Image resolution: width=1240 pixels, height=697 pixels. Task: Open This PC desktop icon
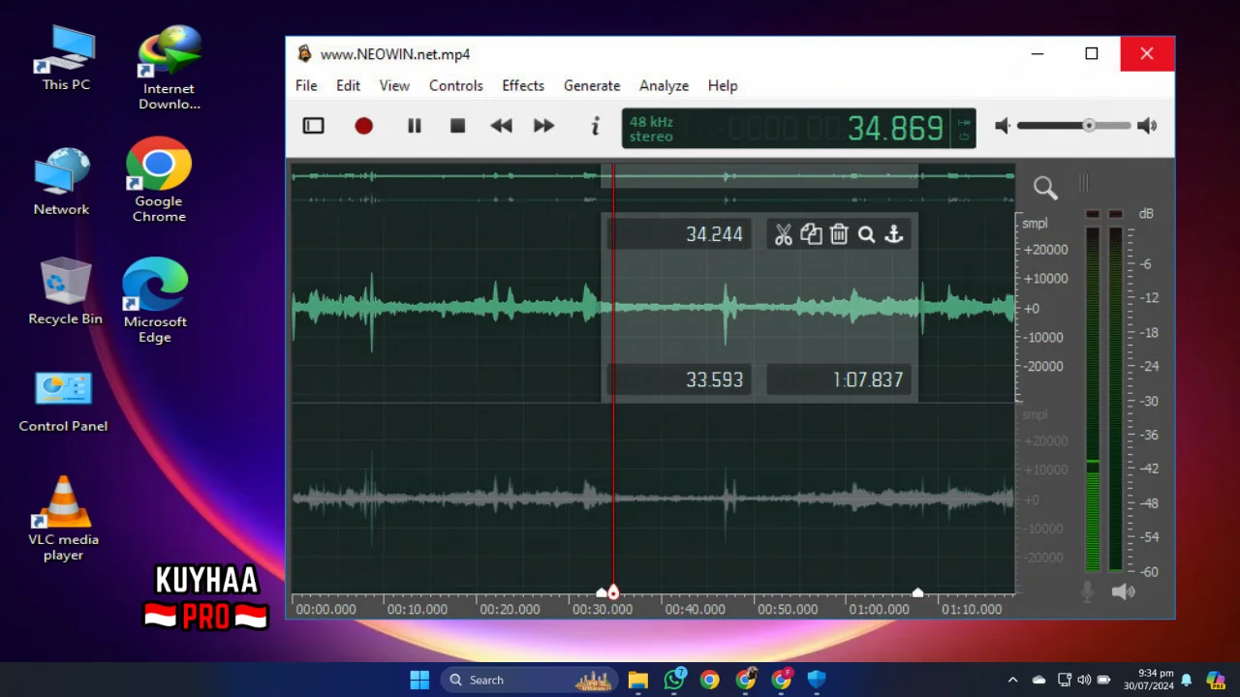(66, 58)
